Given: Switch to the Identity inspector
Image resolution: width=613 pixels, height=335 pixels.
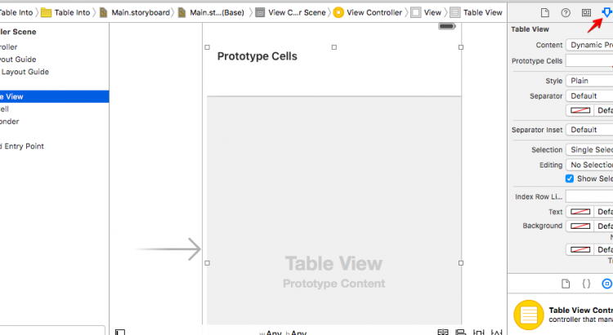Looking at the screenshot, I should (586, 13).
